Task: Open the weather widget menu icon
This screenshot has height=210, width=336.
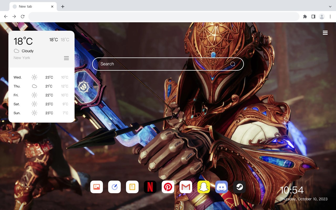Action: click(66, 58)
